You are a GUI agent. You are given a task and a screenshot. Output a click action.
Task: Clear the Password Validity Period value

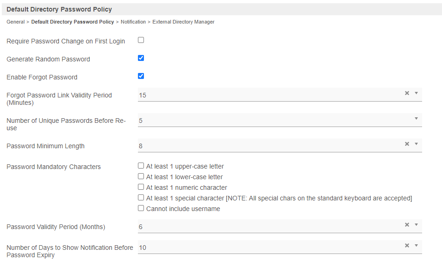click(x=407, y=224)
